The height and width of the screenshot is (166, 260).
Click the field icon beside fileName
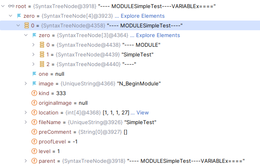coord(34,122)
